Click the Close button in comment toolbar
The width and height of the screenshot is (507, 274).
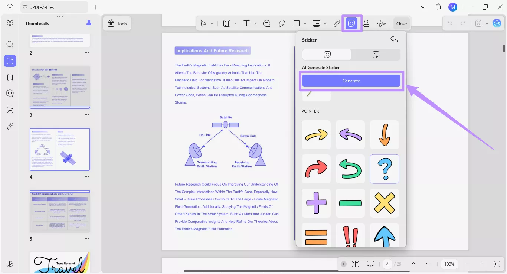click(402, 23)
